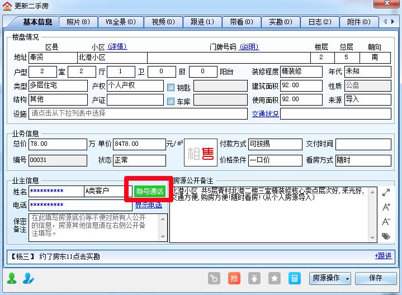Switch to the 附件 (0) tab
Image resolution: width=402 pixels, height=295 pixels.
click(359, 22)
